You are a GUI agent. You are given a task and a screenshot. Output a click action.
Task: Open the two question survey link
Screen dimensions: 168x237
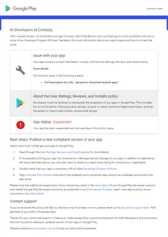point(44,228)
